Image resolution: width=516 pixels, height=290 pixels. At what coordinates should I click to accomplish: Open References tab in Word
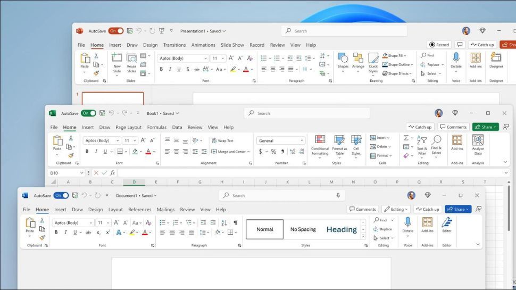click(140, 210)
